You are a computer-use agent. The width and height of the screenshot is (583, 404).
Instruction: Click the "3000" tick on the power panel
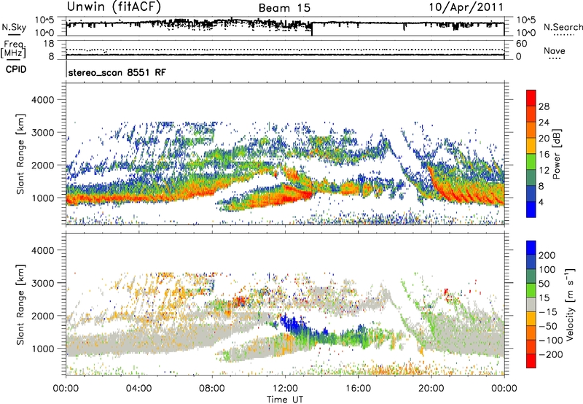[x=43, y=133]
